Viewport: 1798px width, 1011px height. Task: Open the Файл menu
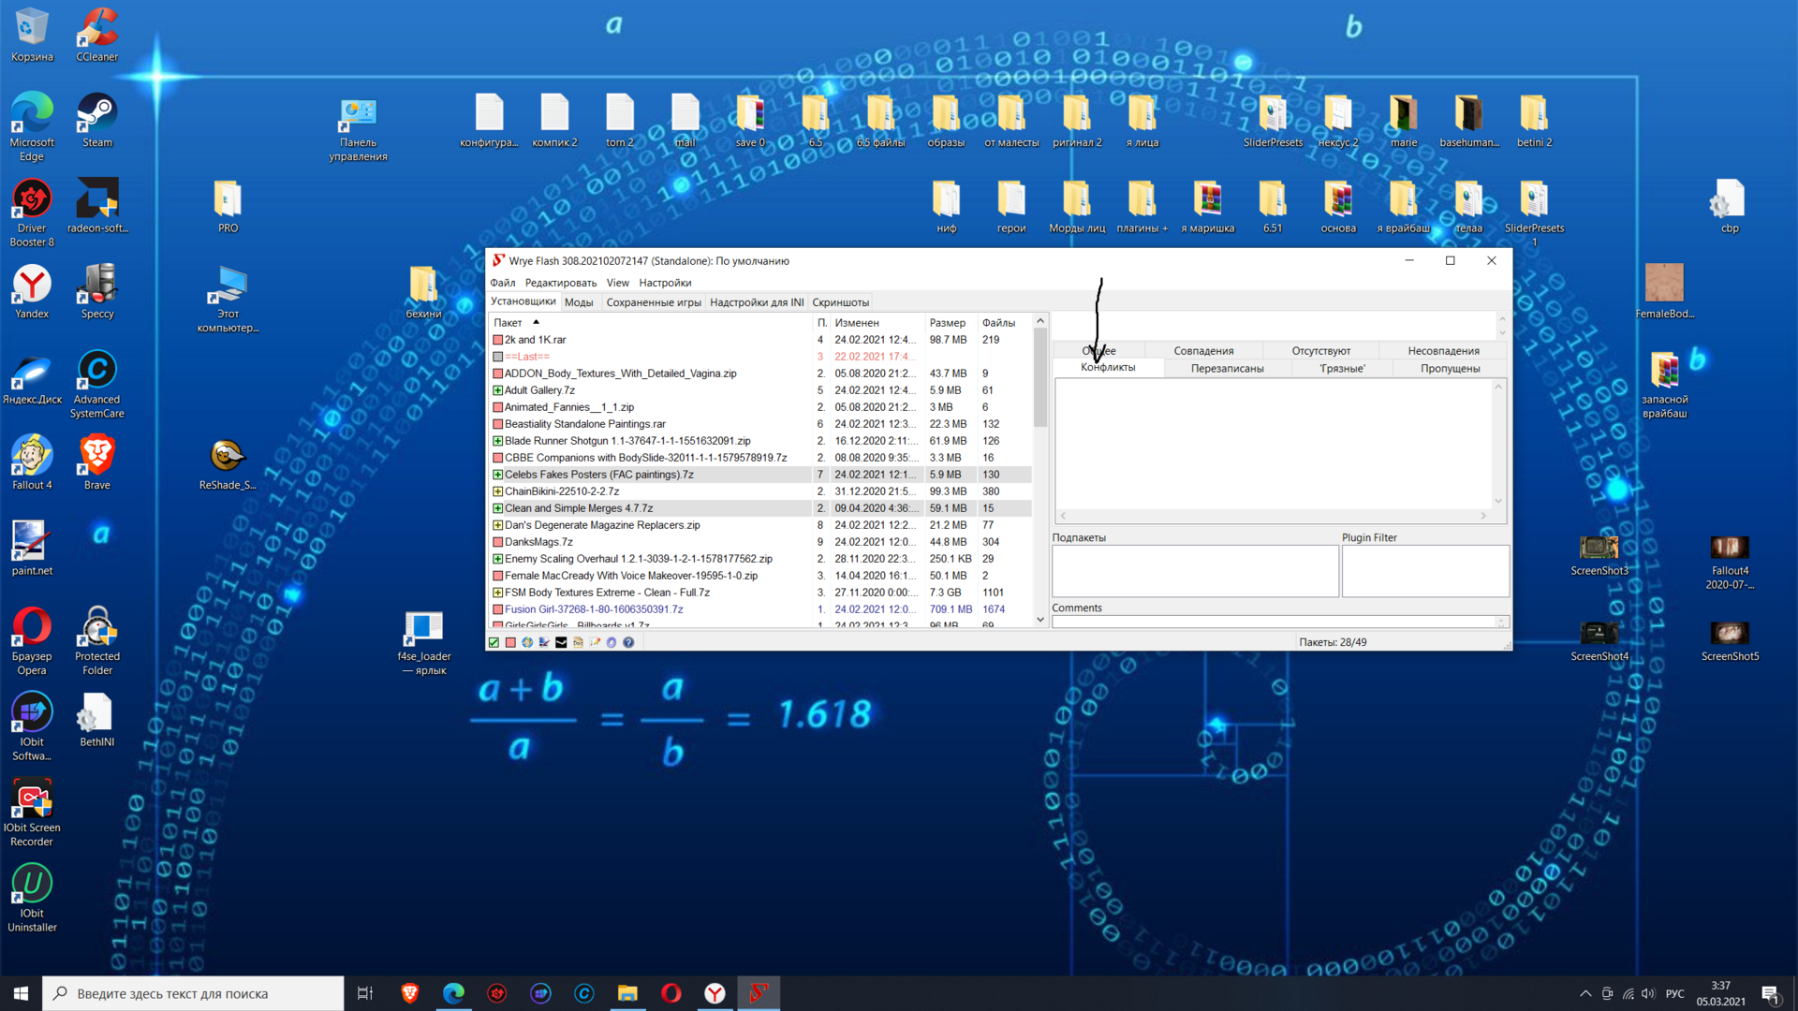(502, 283)
